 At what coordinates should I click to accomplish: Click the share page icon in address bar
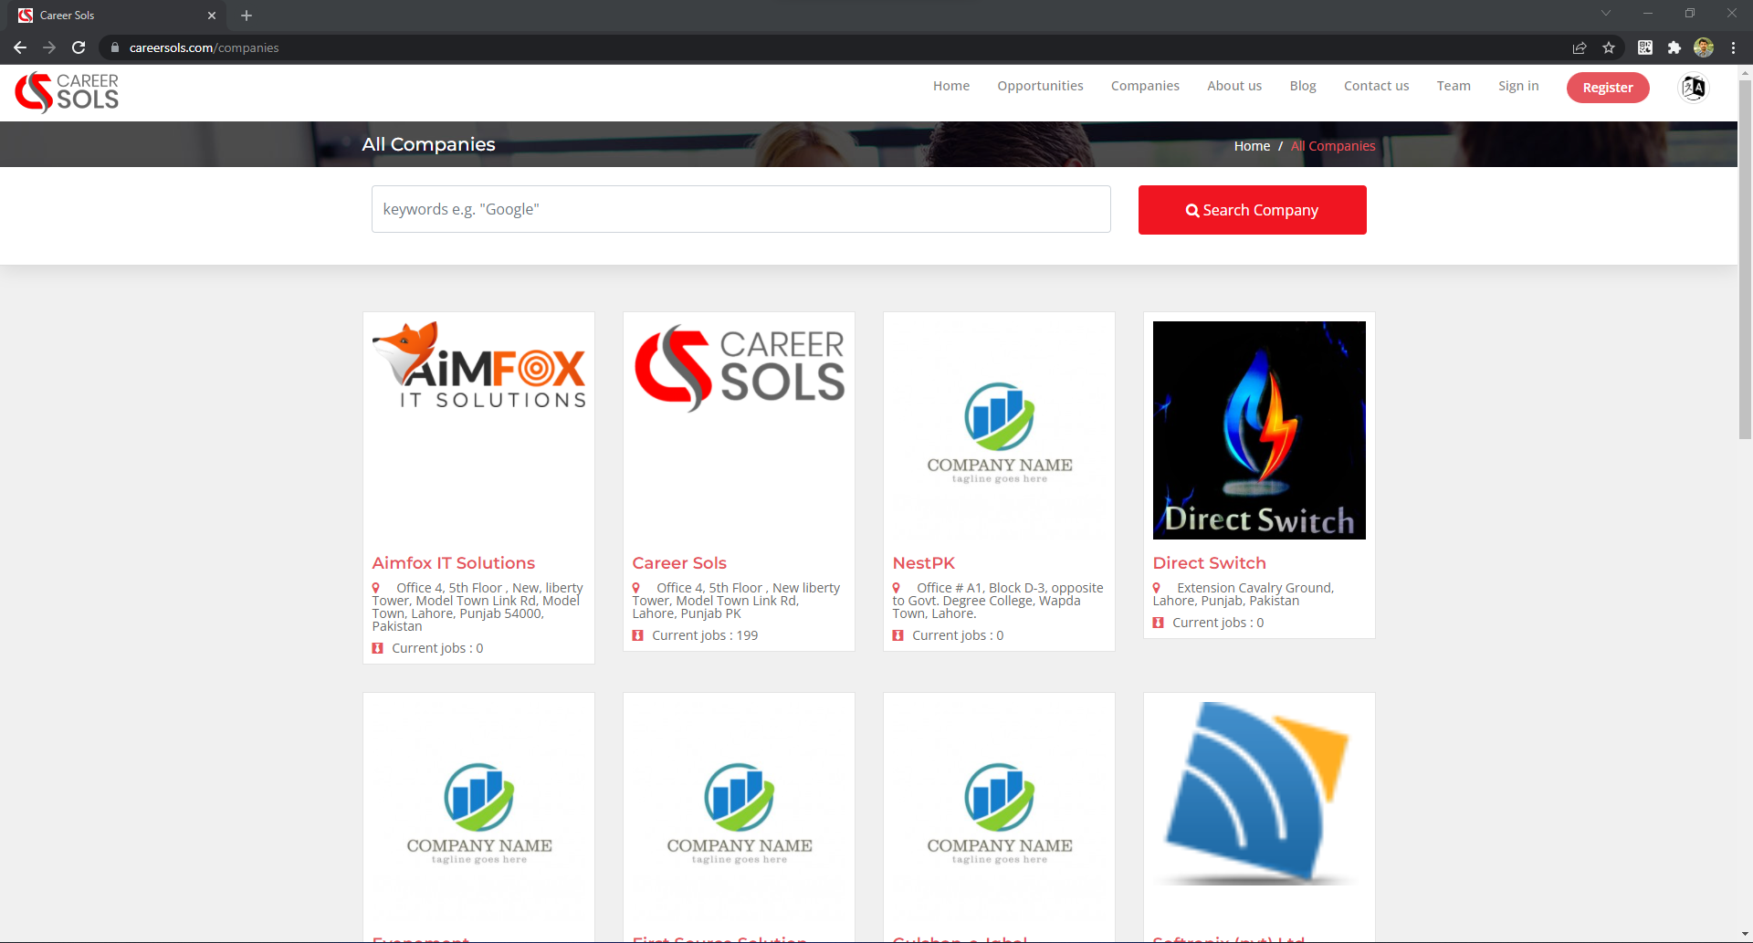coord(1580,47)
